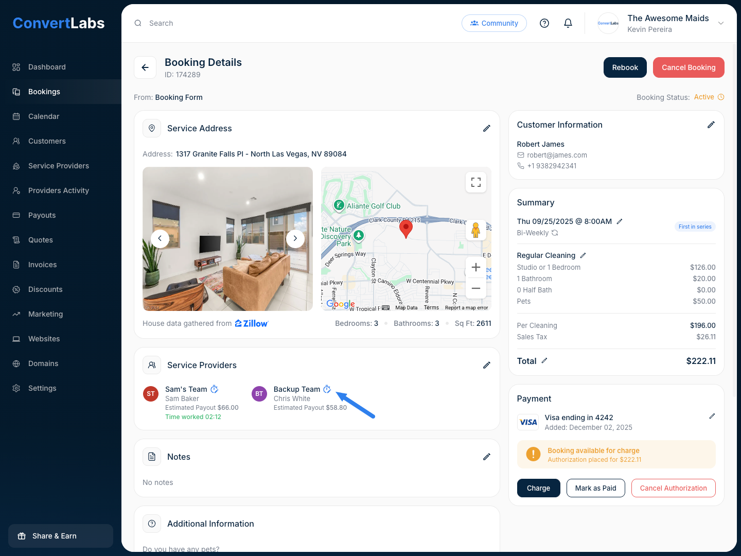
Task: Open Discounts in the sidebar
Action: pos(61,289)
